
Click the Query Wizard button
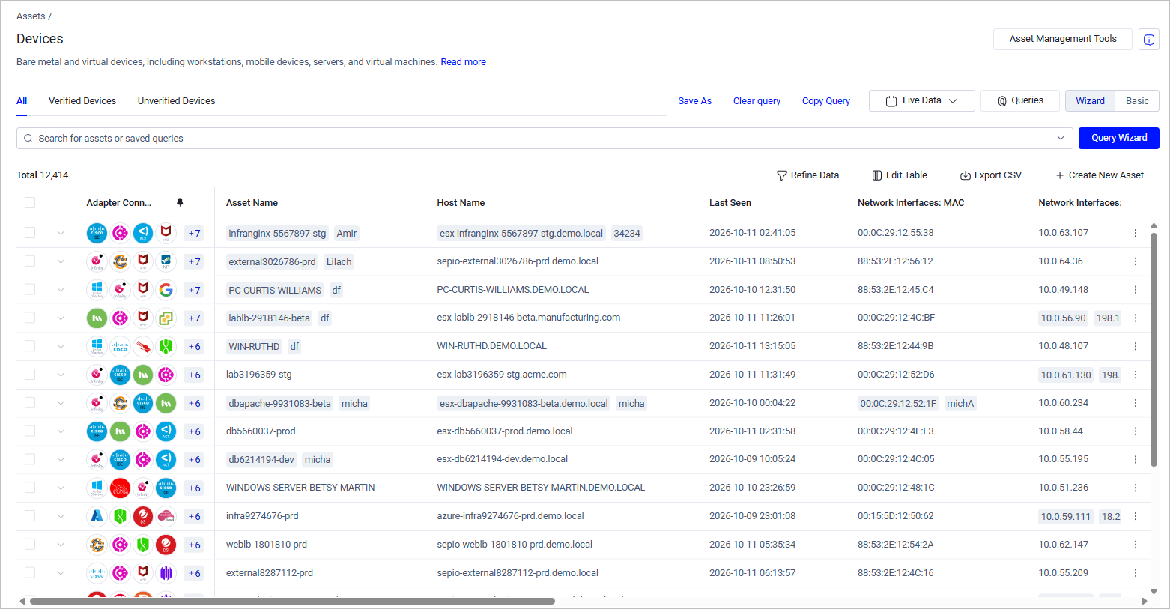1119,138
